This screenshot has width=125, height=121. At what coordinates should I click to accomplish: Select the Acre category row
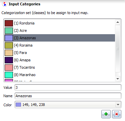[60, 31]
